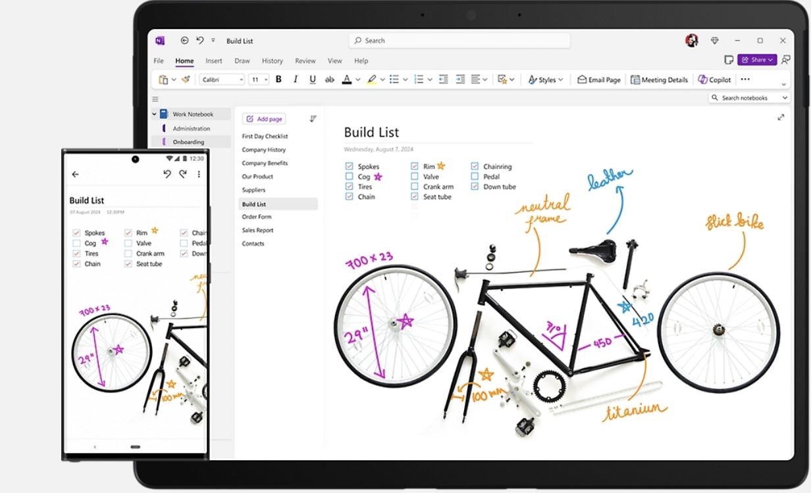Apply strikethrough formatting in the ribbon

click(x=330, y=80)
